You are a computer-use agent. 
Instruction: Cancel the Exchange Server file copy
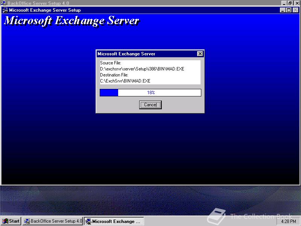click(x=150, y=105)
